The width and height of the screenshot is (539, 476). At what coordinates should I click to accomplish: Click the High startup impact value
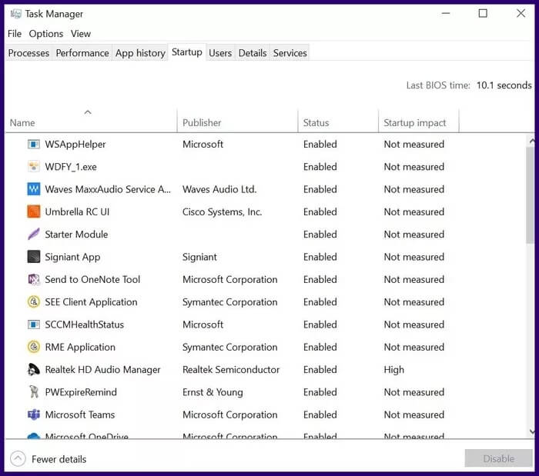[x=394, y=370]
